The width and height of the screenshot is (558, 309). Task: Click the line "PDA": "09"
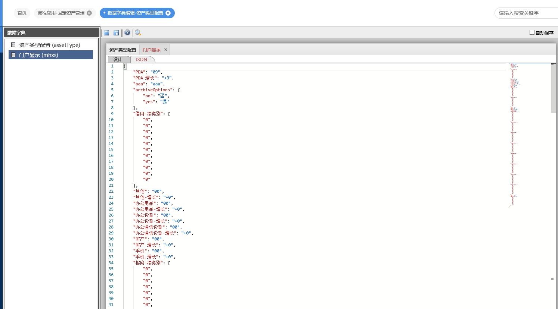(148, 72)
